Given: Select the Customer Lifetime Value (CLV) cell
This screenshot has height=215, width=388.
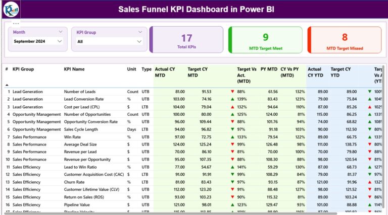Looking at the screenshot, I should click(x=91, y=190).
